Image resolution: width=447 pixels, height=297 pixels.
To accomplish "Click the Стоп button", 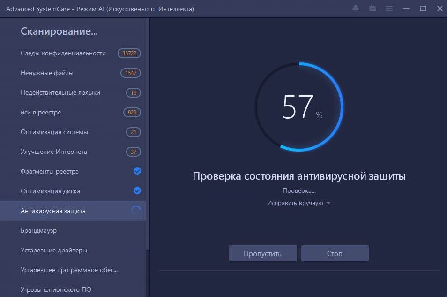I will tap(335, 253).
